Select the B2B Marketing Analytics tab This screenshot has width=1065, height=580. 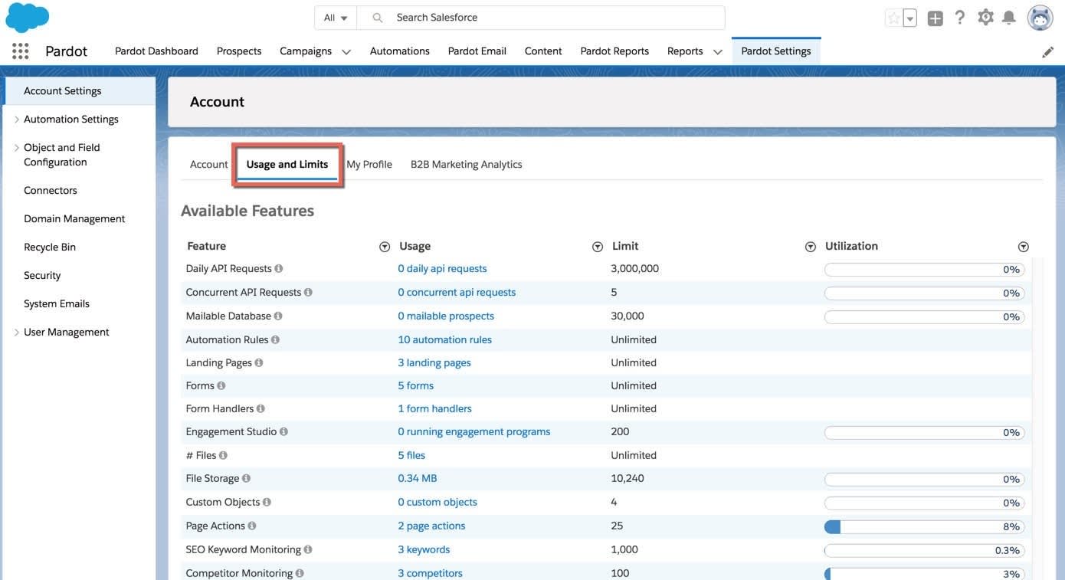466,163
